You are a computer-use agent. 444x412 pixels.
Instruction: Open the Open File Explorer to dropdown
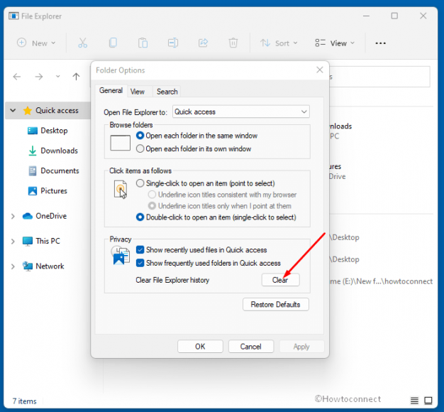coord(240,112)
